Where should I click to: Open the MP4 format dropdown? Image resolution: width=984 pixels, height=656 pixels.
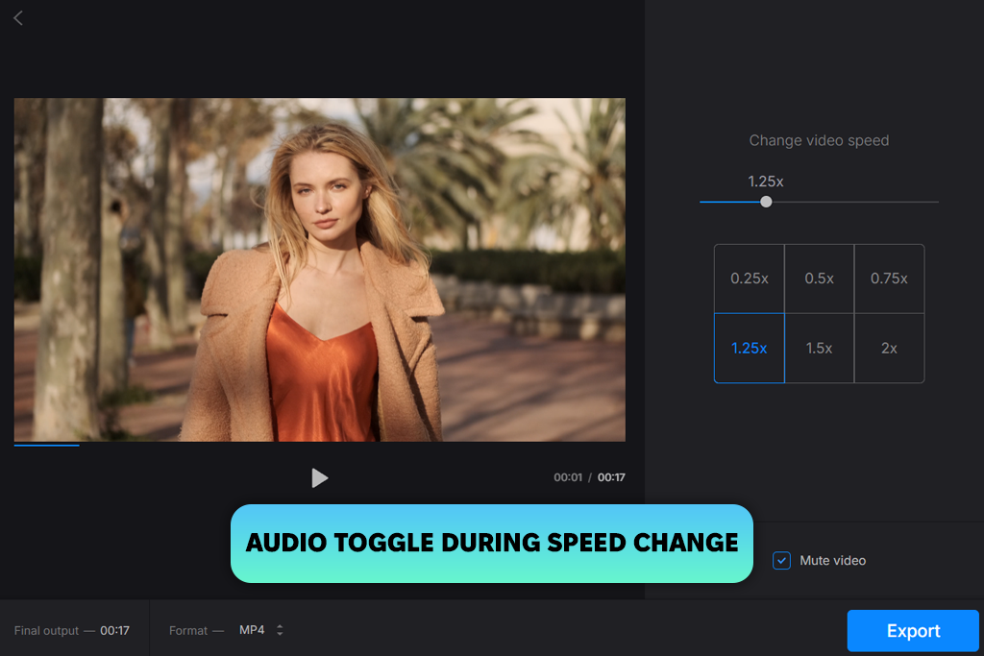pos(261,630)
